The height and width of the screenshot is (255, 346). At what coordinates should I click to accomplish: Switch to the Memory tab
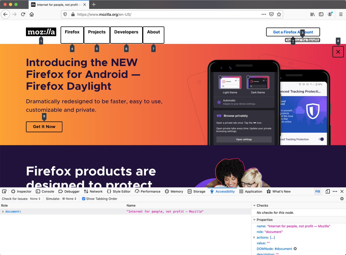pos(174,191)
